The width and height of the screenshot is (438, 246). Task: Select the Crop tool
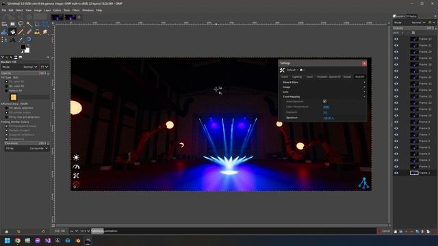pyautogui.click(x=37, y=25)
